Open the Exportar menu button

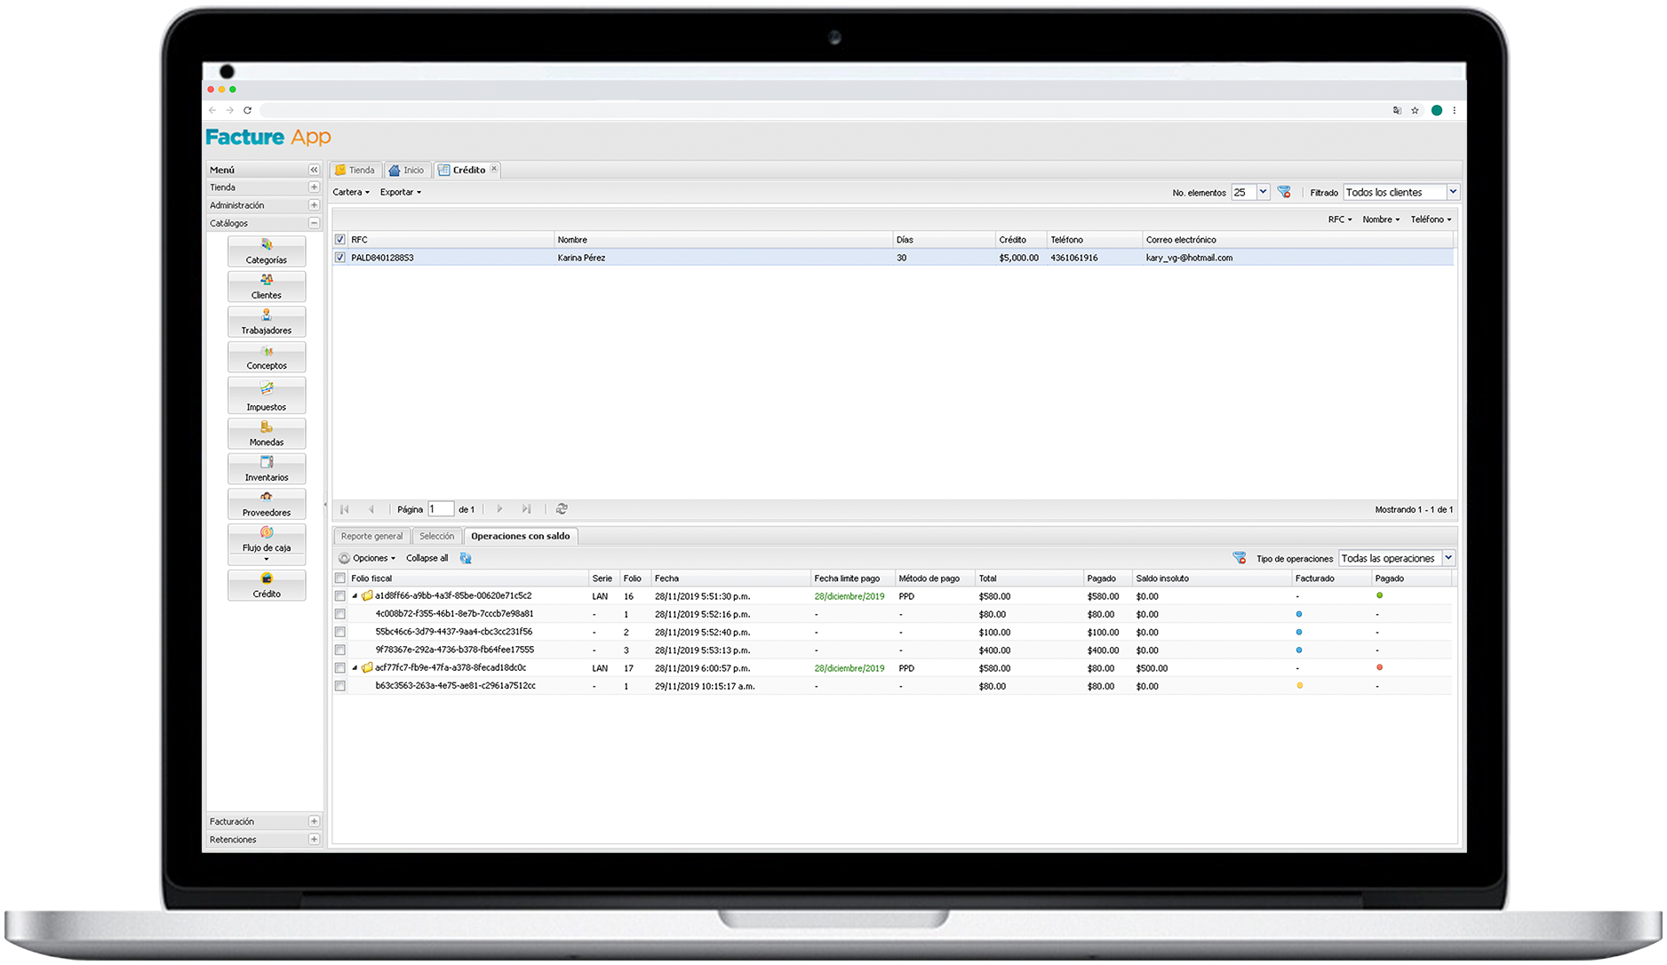pos(400,192)
